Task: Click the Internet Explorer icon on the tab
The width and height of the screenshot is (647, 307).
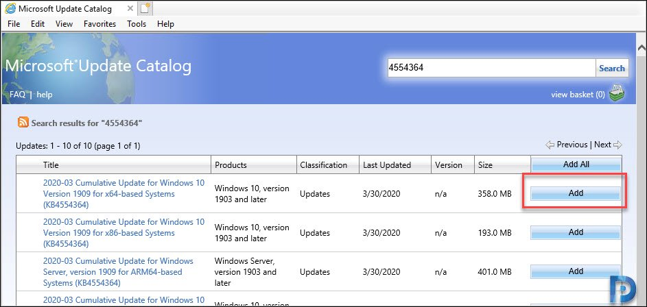Action: click(10, 8)
